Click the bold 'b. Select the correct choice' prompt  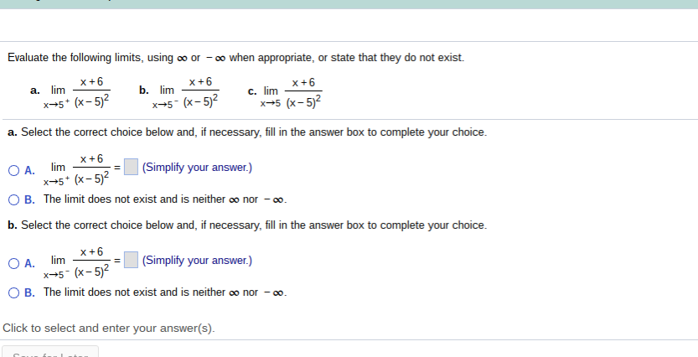click(x=247, y=225)
